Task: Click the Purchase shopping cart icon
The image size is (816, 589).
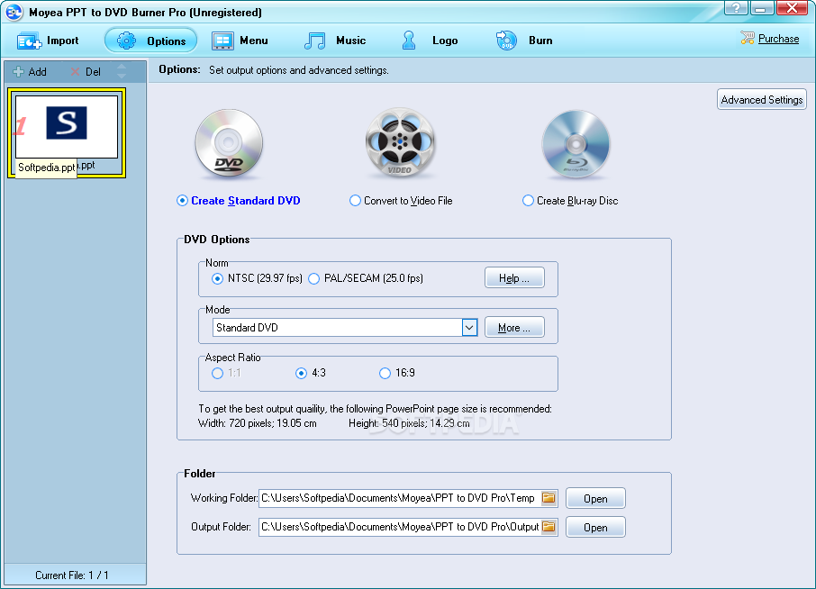Action: [748, 38]
